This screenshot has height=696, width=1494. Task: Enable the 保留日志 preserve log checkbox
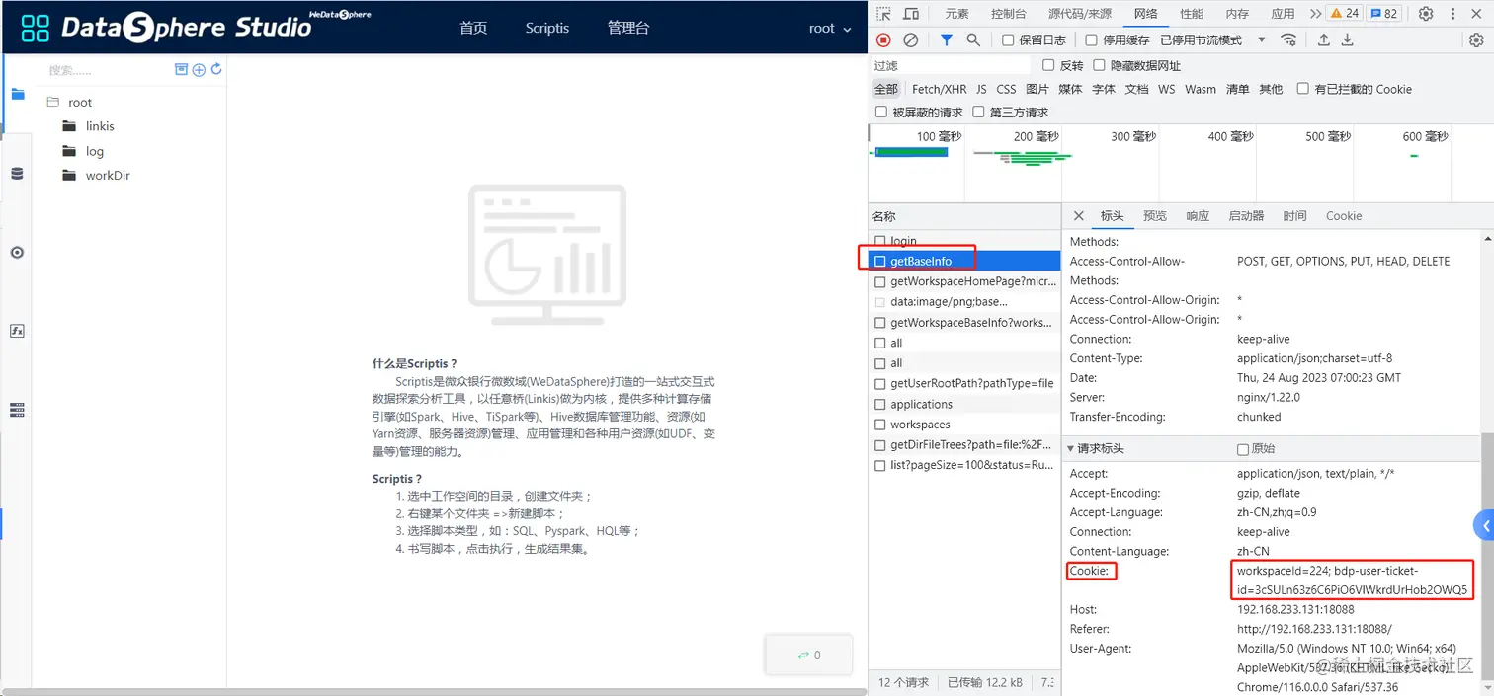coord(1008,40)
